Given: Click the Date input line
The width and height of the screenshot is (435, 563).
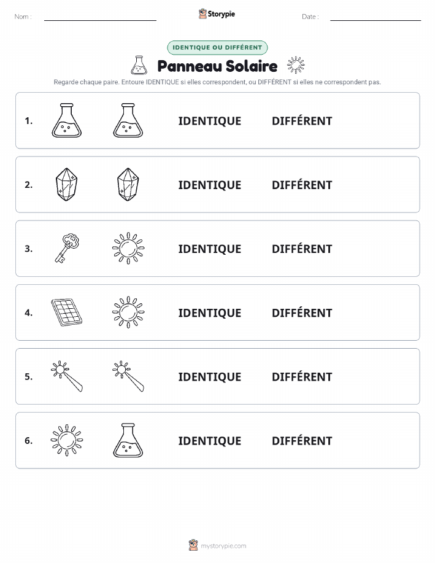Looking at the screenshot, I should click(375, 17).
